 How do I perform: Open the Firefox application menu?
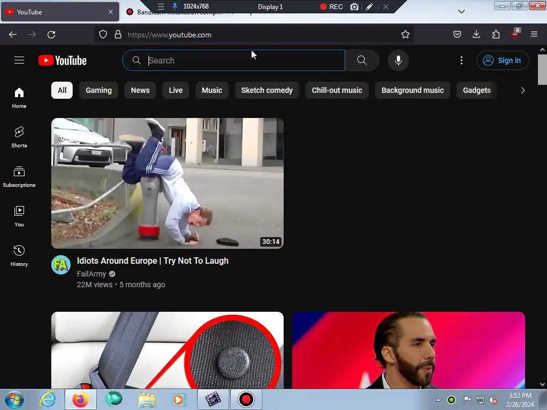(534, 35)
